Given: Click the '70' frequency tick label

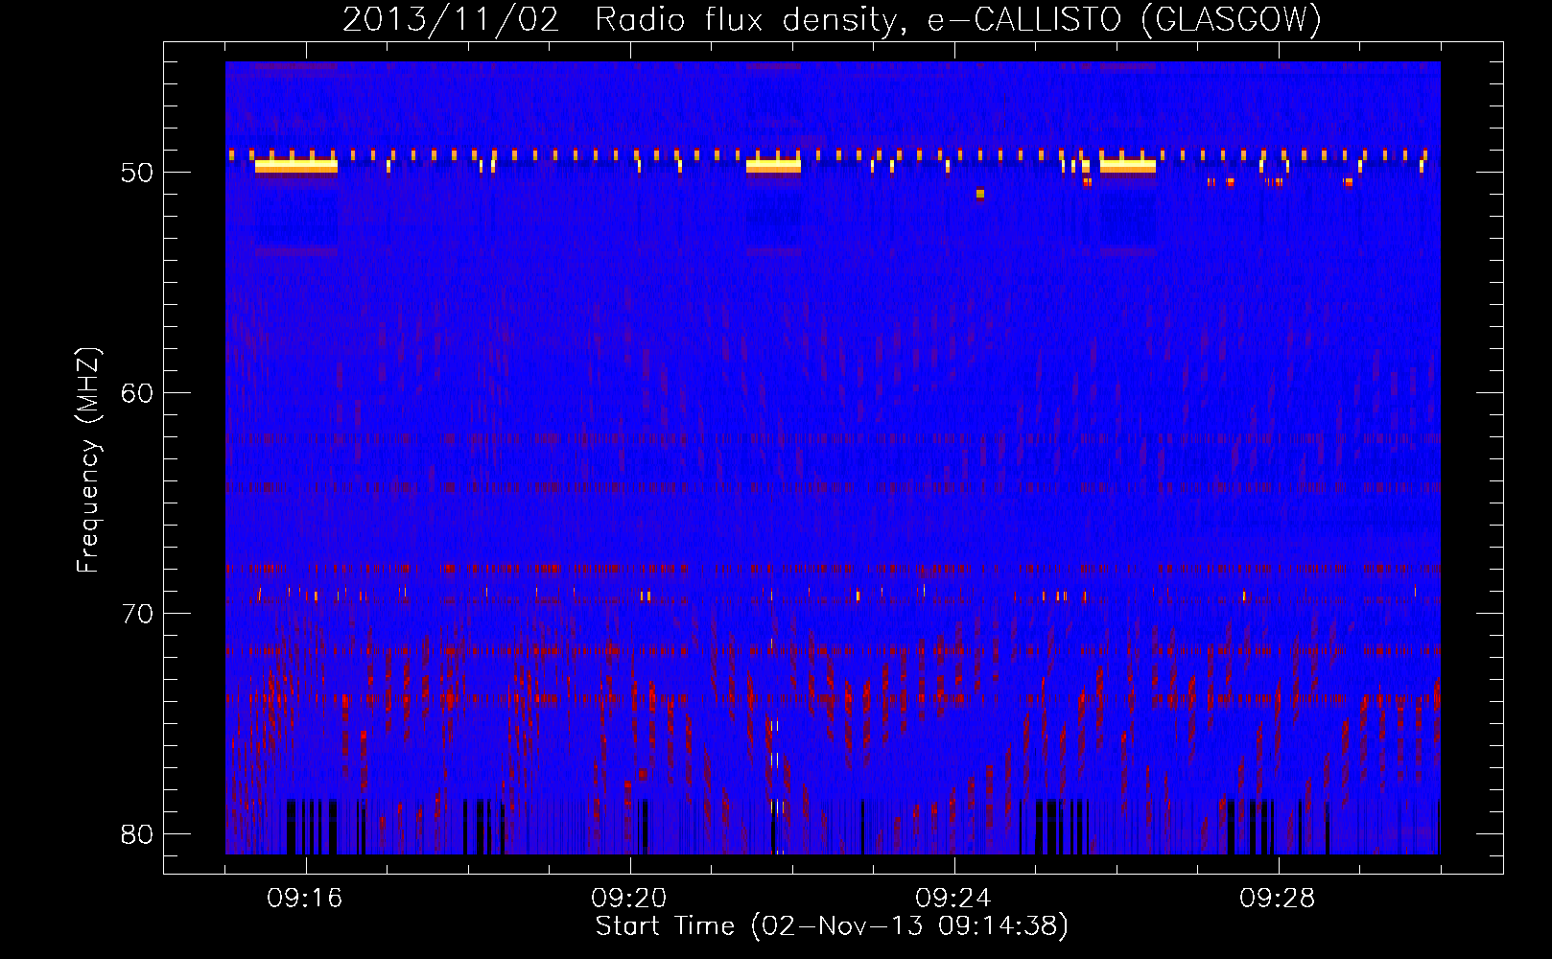Looking at the screenshot, I should [x=138, y=614].
